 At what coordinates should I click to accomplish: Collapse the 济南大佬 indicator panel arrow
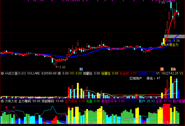click(2, 101)
